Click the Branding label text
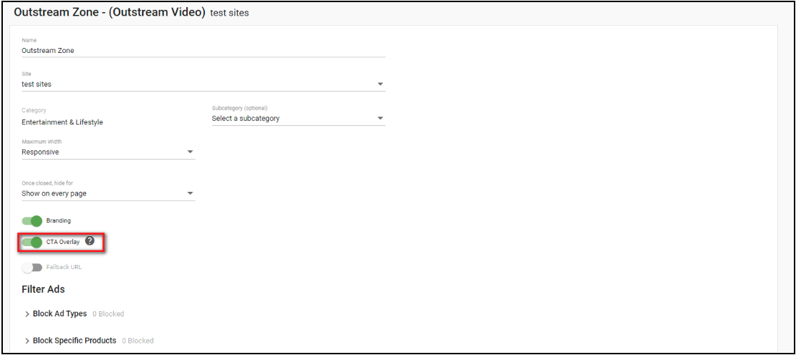The image size is (796, 355). [x=59, y=220]
